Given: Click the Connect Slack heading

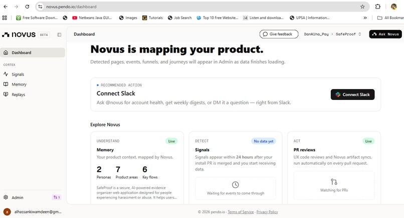Looking at the screenshot, I should click(116, 93).
